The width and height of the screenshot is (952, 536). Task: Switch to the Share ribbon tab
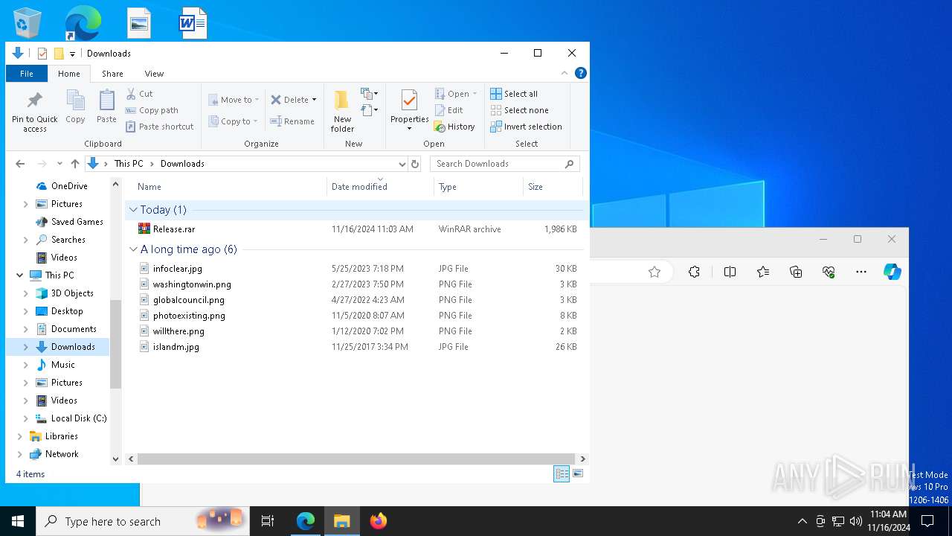pyautogui.click(x=112, y=74)
